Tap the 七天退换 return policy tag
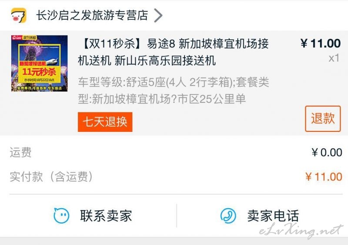 [105, 122]
